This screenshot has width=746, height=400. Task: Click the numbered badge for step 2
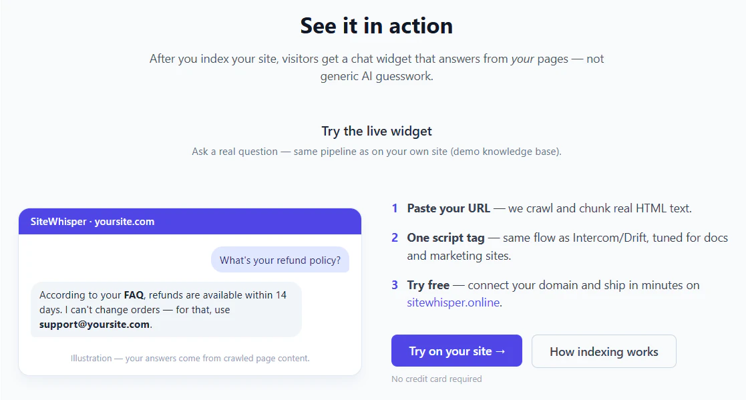coord(394,238)
